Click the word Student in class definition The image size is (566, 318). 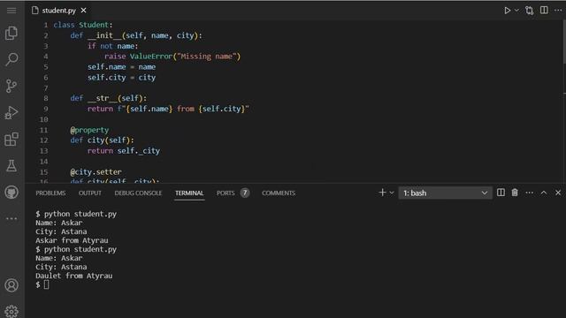pos(94,25)
